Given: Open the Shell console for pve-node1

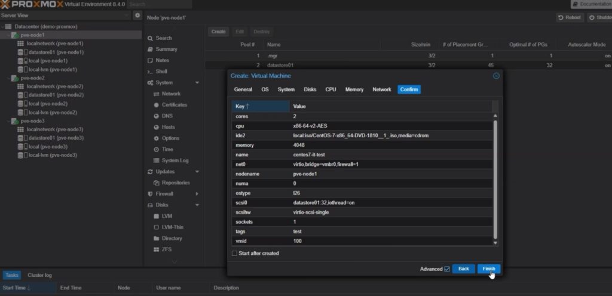Looking at the screenshot, I should coord(161,72).
